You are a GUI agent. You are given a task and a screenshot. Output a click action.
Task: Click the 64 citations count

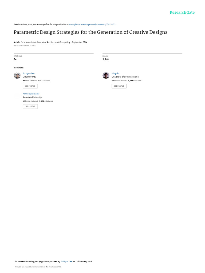click(x=15, y=59)
